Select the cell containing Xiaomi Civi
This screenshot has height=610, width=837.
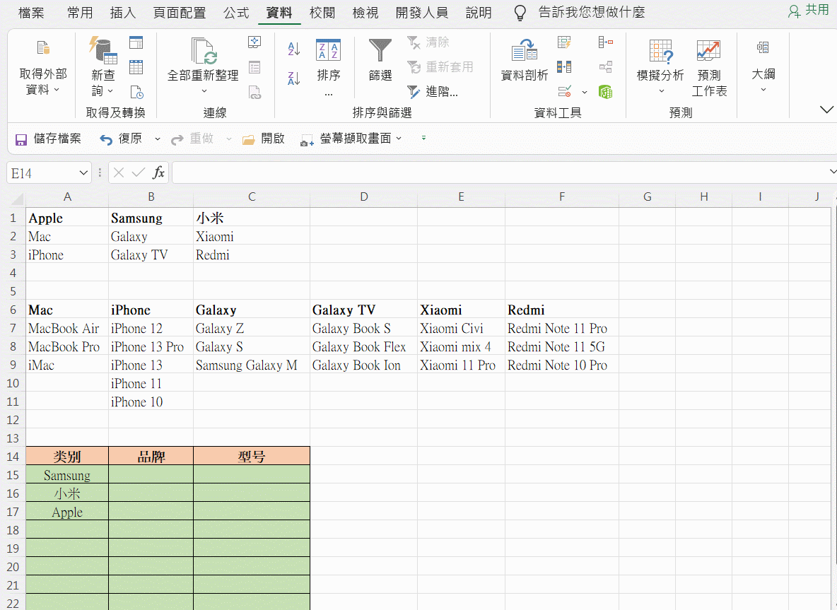[461, 328]
